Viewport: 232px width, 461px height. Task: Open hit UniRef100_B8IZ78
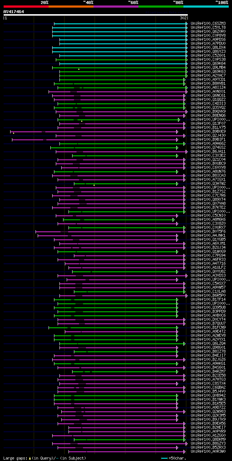point(208,351)
